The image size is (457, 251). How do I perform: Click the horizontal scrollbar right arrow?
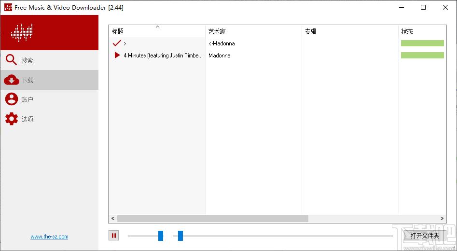(442, 218)
